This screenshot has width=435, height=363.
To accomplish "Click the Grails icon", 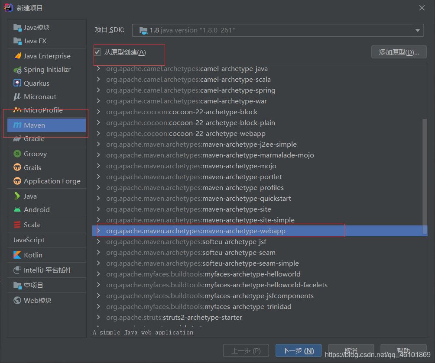I will click(x=17, y=167).
